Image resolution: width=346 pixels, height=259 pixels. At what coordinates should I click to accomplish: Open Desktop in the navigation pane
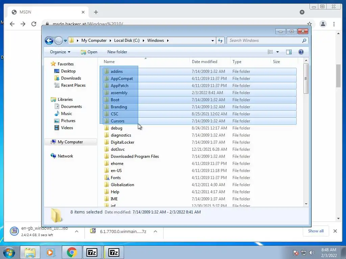point(68,71)
